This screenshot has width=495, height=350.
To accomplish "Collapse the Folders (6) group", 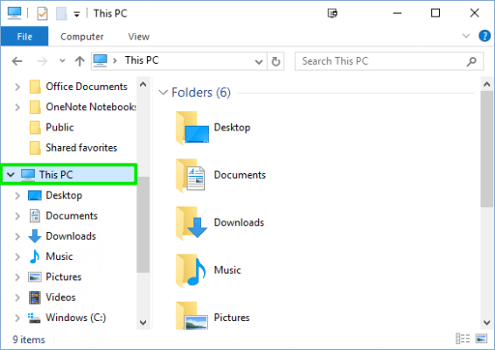I will (163, 93).
